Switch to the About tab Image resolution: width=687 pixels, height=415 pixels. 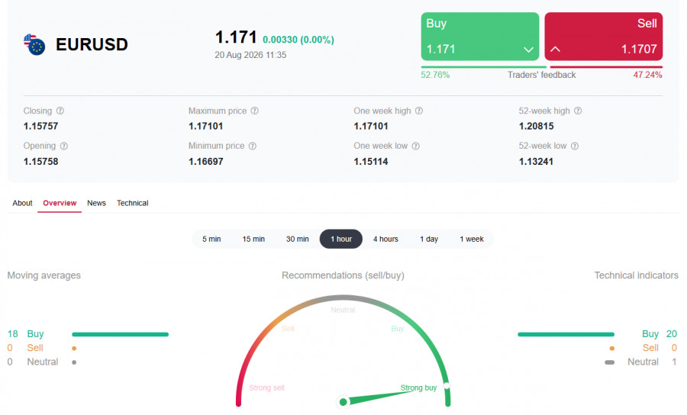(22, 203)
